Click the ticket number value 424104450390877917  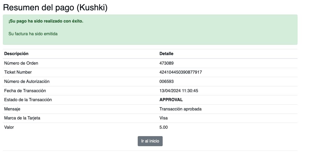[x=181, y=72]
